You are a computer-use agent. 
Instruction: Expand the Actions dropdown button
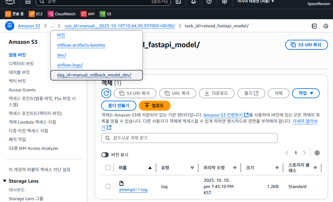click(x=306, y=93)
